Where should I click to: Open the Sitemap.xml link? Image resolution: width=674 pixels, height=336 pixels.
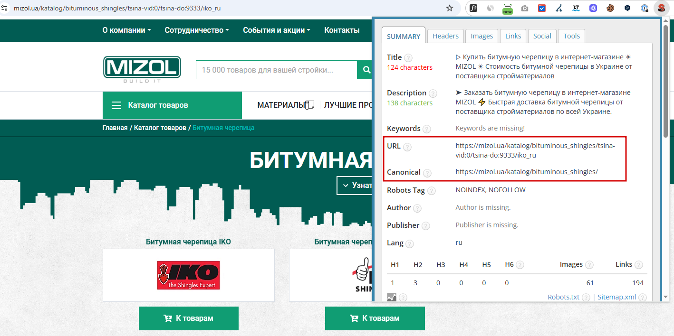coord(616,297)
